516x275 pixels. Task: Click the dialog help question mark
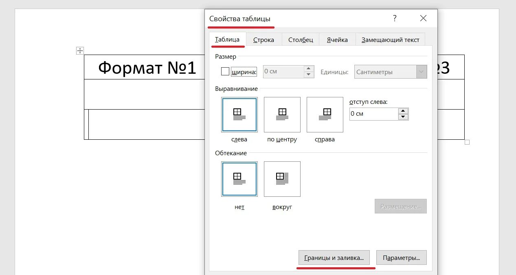tap(395, 18)
